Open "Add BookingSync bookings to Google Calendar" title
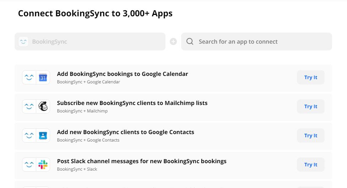Image resolution: width=347 pixels, height=188 pixels. point(123,74)
